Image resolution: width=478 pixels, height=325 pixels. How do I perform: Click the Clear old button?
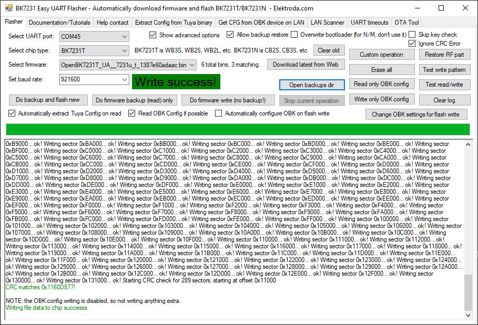[329, 50]
